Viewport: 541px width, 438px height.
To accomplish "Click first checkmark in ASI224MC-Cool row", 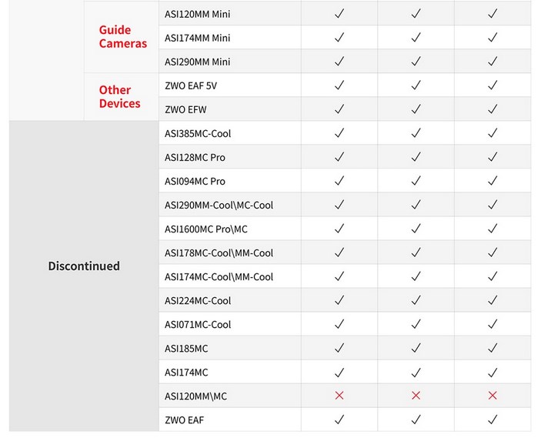I will (339, 300).
